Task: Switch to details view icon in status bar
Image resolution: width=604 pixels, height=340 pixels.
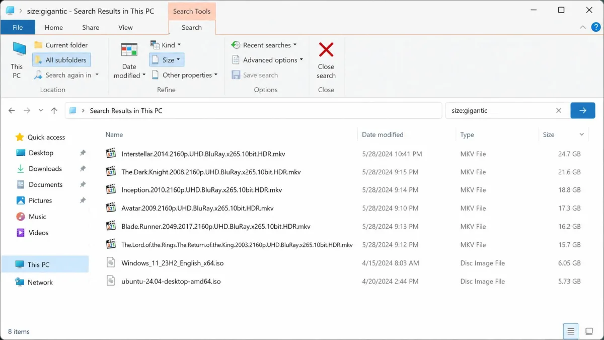Action: [x=571, y=331]
